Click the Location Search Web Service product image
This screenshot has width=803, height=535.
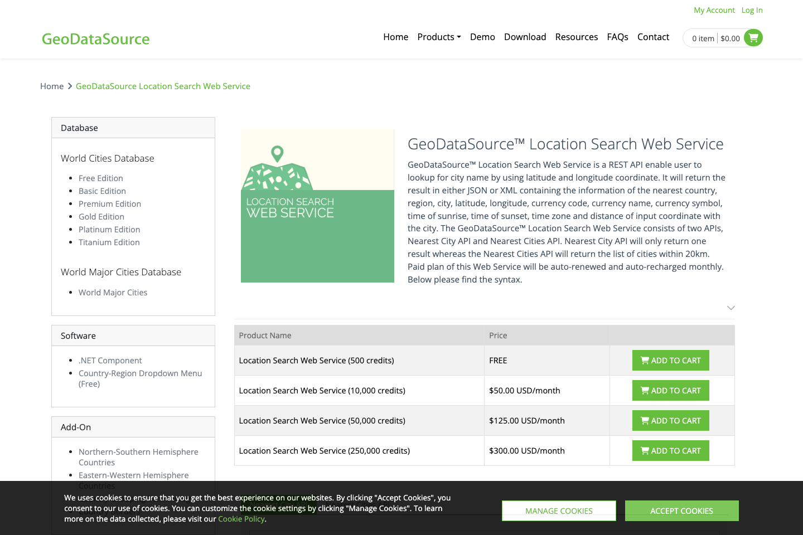[x=317, y=206]
